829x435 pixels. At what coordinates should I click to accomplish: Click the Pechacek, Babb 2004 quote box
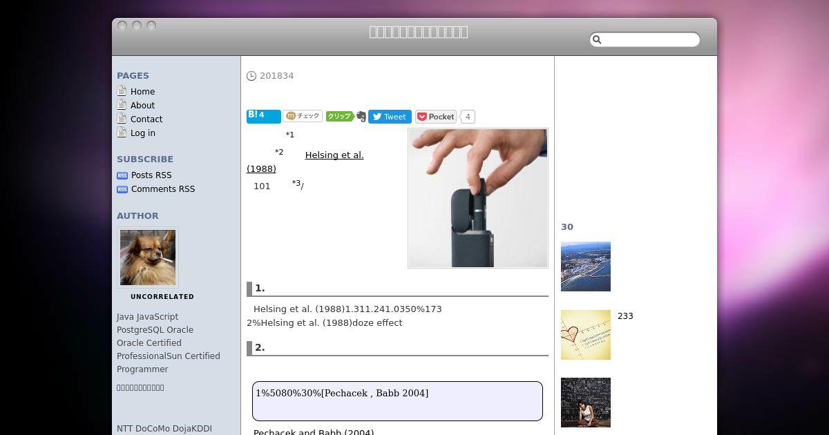pos(397,401)
